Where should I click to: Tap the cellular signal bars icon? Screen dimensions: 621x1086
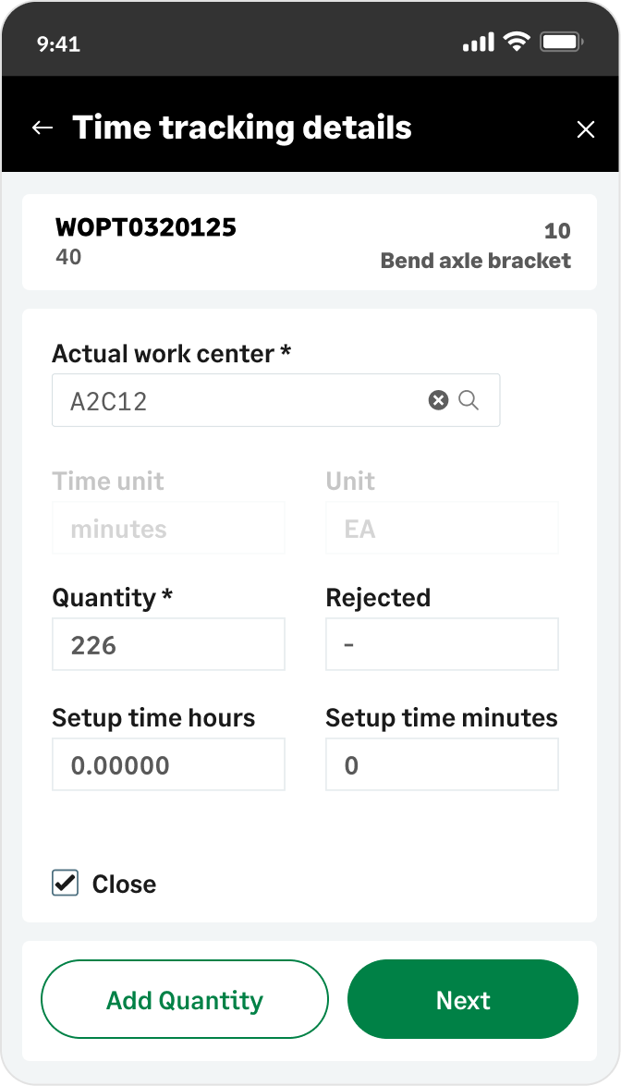coord(479,43)
